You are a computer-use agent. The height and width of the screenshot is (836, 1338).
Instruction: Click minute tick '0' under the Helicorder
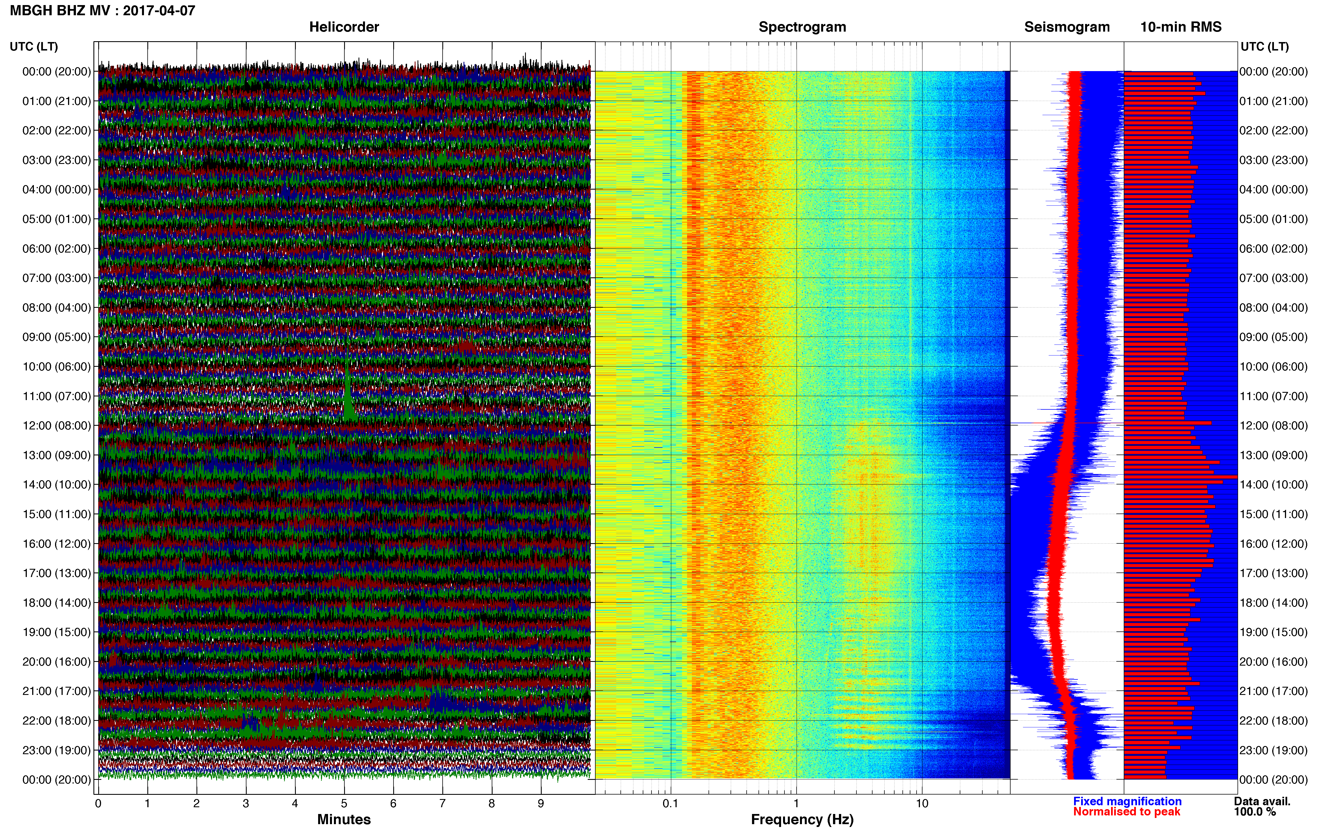pyautogui.click(x=98, y=803)
